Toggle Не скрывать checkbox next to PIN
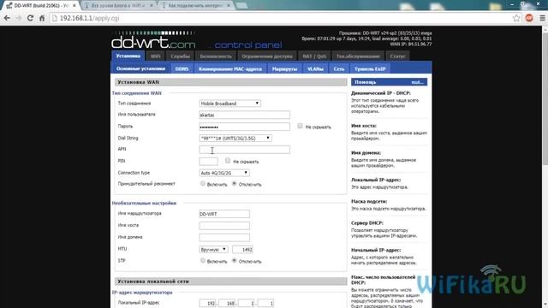Viewport: 548px width, 308px height. (x=228, y=160)
